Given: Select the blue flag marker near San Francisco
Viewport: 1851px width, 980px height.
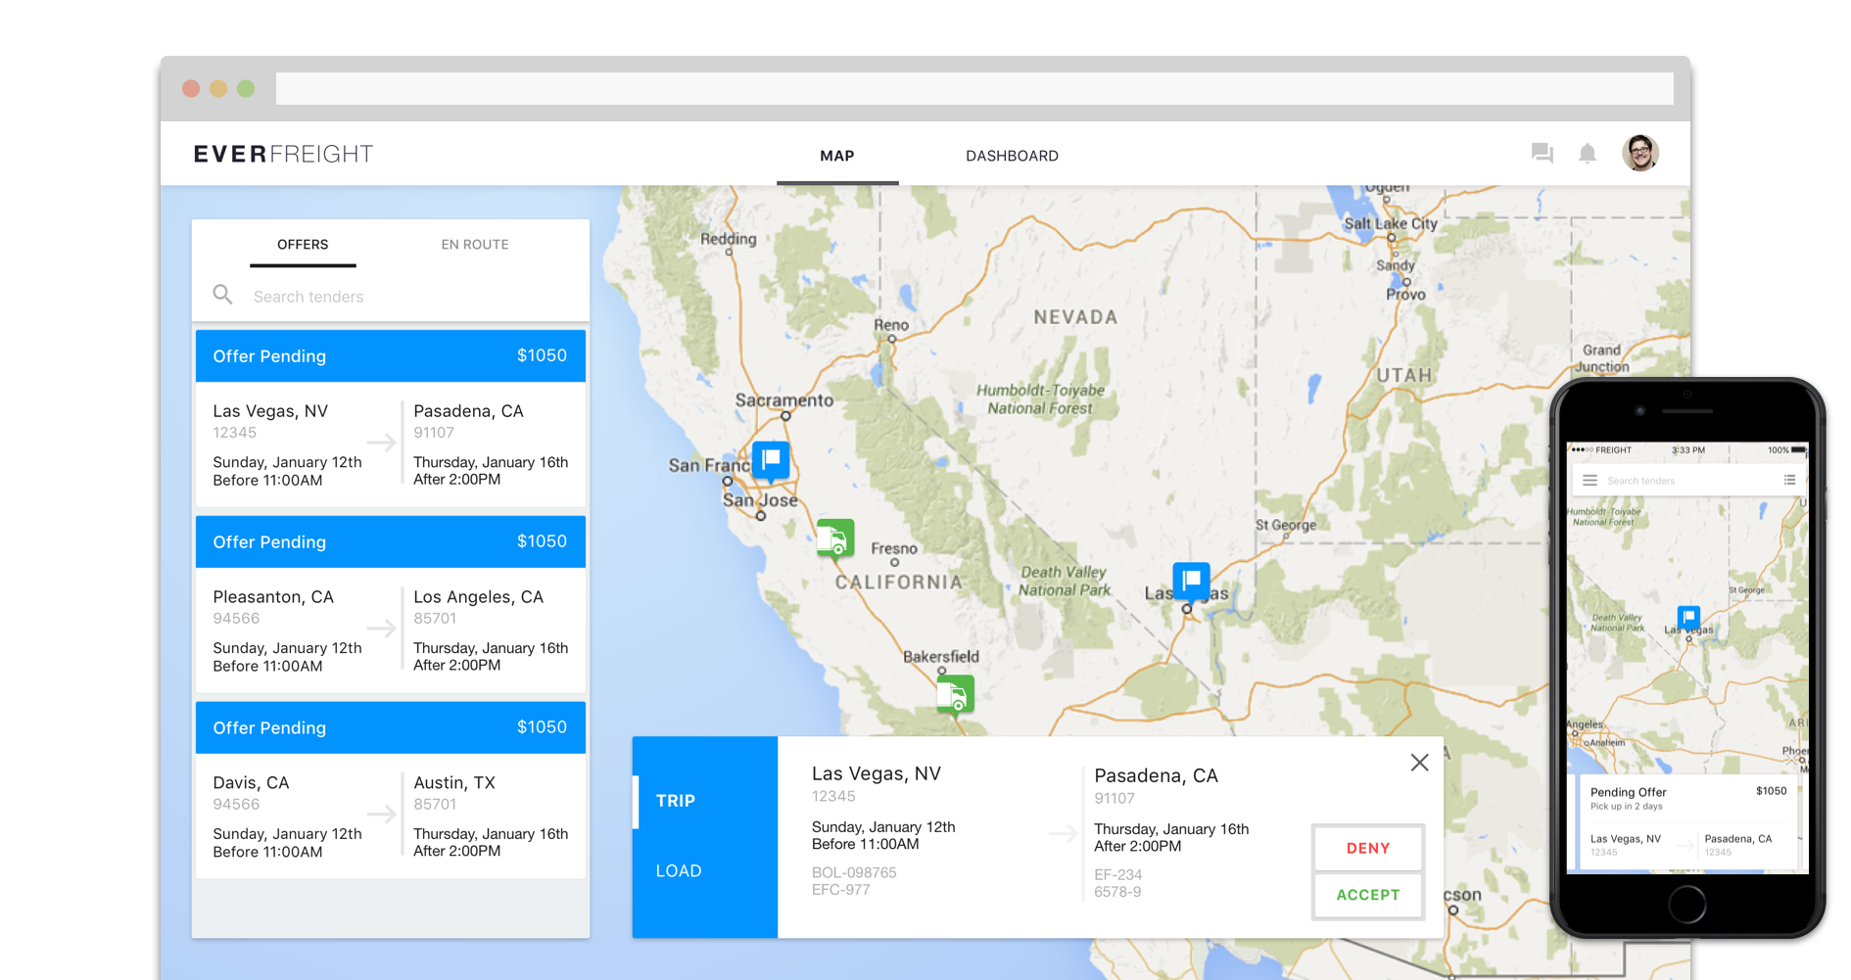Looking at the screenshot, I should (771, 460).
